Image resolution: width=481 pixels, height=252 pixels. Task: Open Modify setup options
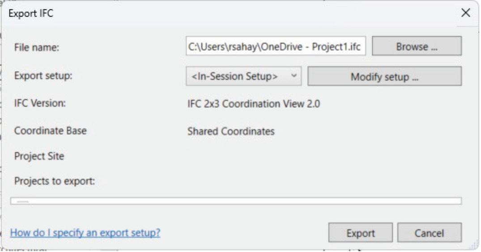384,77
